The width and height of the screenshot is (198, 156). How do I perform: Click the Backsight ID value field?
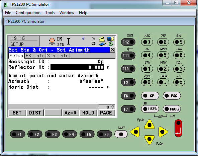[x=77, y=62]
